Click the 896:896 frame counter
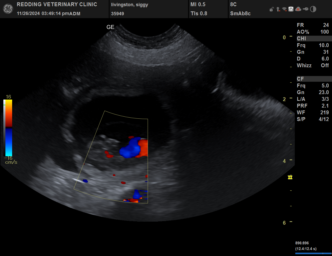The height and width of the screenshot is (256, 332). (302, 243)
